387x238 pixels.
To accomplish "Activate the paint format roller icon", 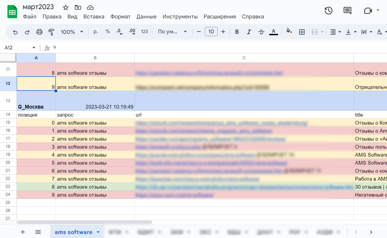I will [51, 32].
